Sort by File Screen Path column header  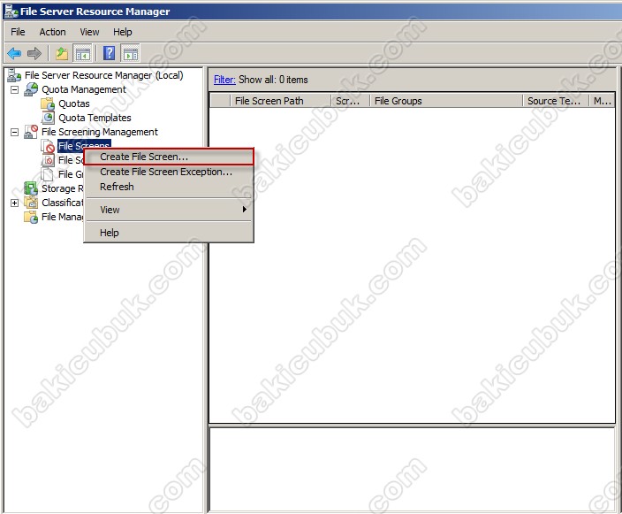pyautogui.click(x=281, y=101)
